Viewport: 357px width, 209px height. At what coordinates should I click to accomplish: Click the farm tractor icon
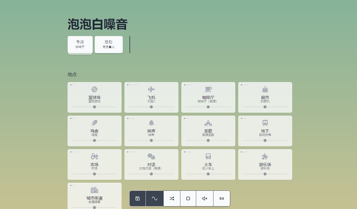[x=94, y=156]
